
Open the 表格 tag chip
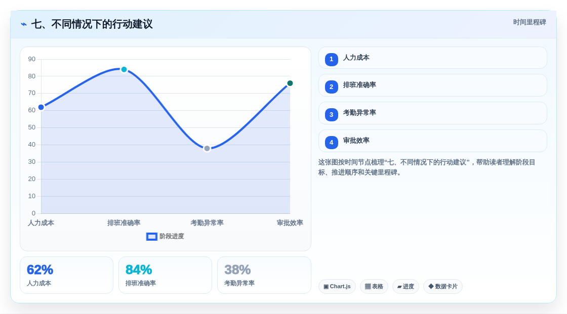pos(374,287)
